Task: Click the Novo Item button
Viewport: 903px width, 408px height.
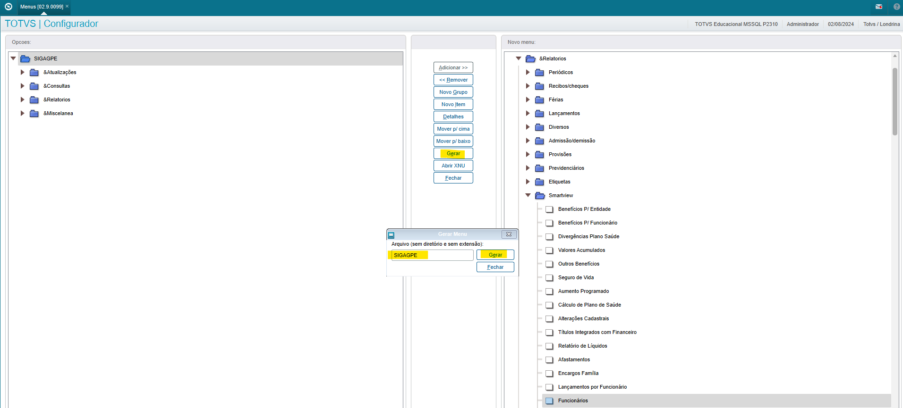Action: (x=453, y=104)
